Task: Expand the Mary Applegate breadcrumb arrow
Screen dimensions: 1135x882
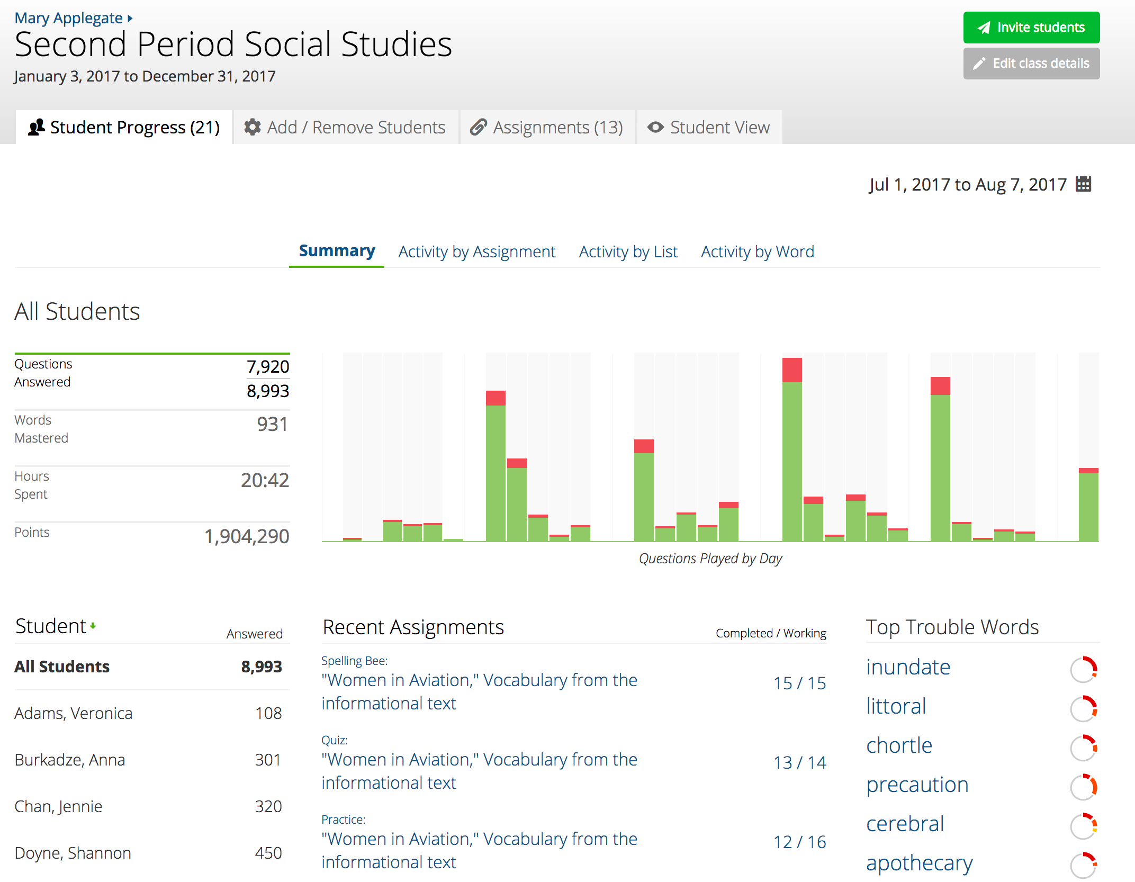Action: point(130,19)
